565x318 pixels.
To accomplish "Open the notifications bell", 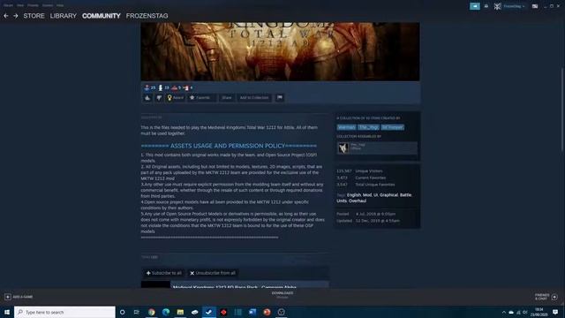I will coord(486,6).
